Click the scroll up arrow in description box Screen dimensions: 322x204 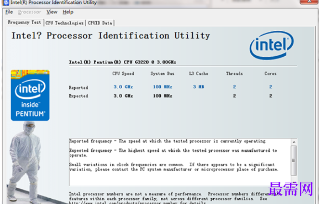tap(294, 142)
